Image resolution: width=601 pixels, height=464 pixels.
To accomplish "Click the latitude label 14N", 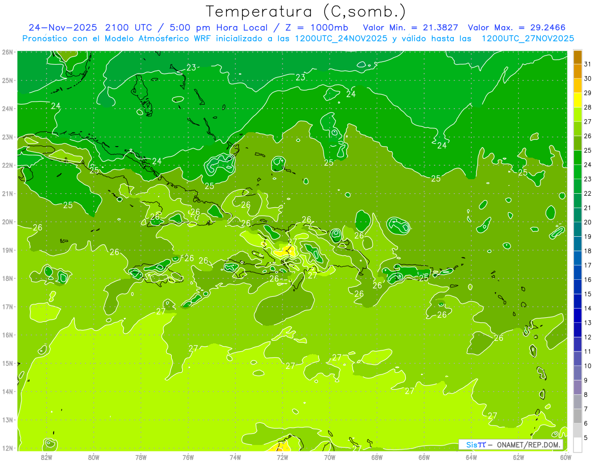I will pos(8,391).
